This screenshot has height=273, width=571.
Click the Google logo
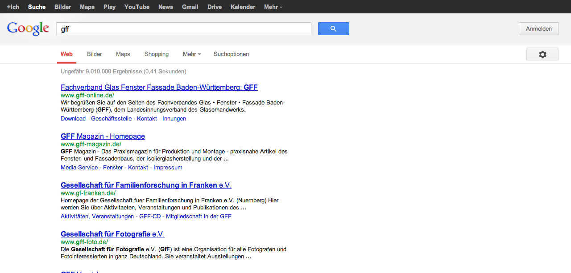pyautogui.click(x=28, y=29)
